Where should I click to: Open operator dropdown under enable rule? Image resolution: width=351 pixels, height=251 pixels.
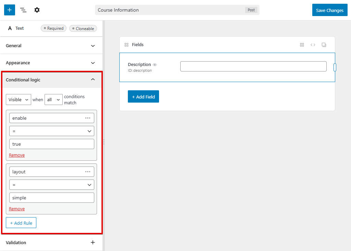coord(52,131)
